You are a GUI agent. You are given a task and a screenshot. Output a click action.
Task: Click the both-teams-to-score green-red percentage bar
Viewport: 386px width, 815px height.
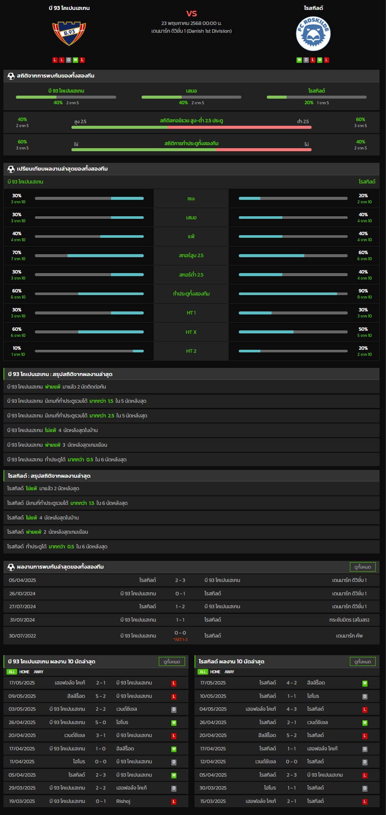click(x=191, y=150)
